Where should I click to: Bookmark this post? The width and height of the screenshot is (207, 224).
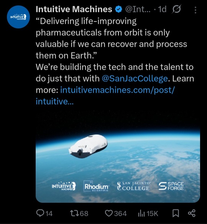[176, 213]
